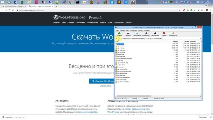Viewport: 213px width, 120px height.
Task: Open Главная in WordPress navigation
Action: [56, 22]
